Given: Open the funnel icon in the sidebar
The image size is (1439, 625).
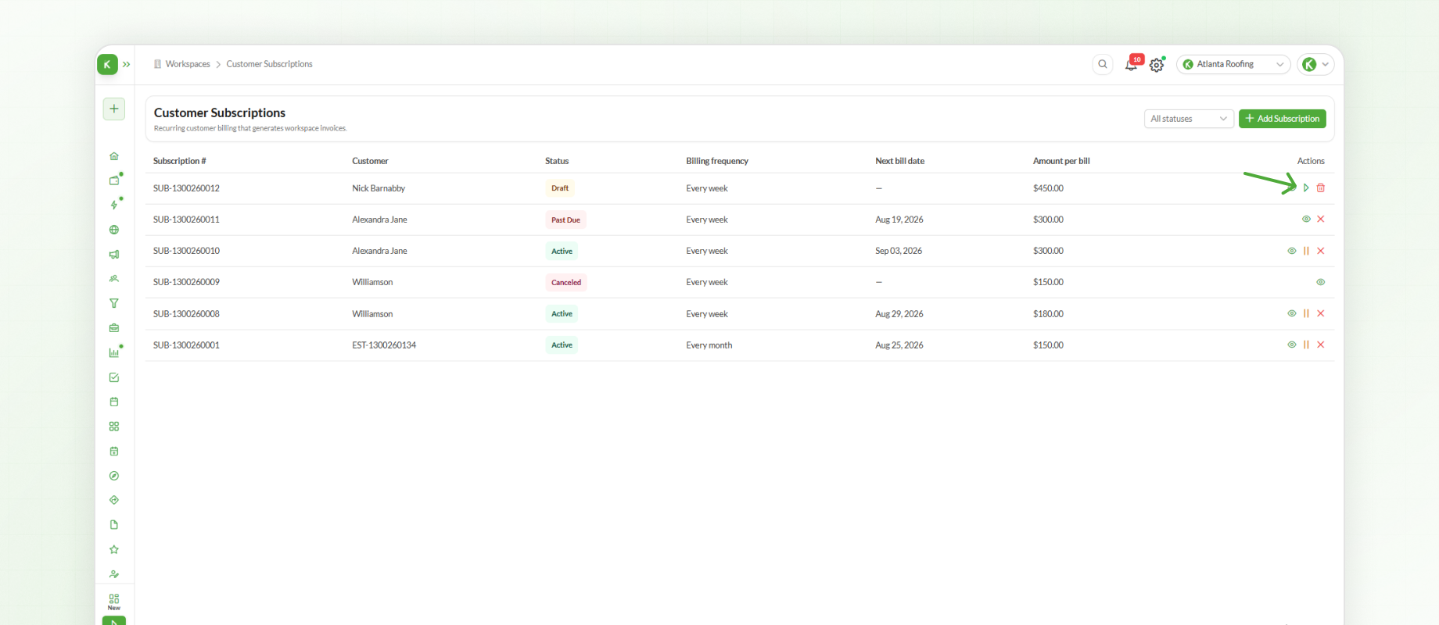Looking at the screenshot, I should [114, 303].
